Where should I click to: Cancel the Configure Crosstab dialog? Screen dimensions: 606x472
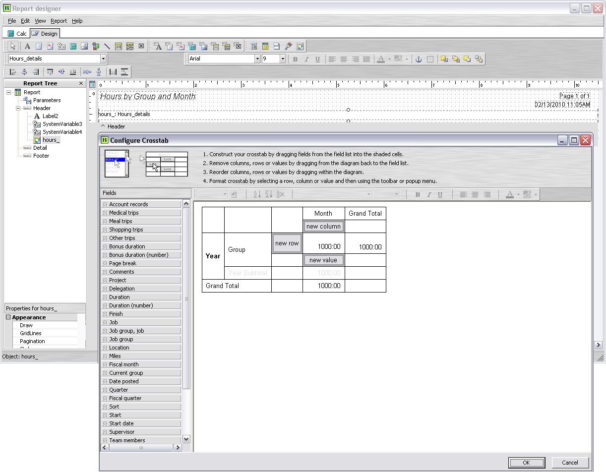pos(570,463)
